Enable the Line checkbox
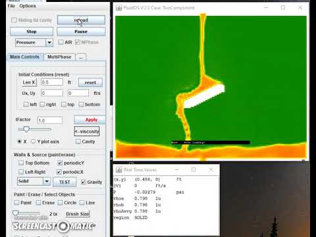Viewport: 316px width, 237px height. tap(82, 203)
